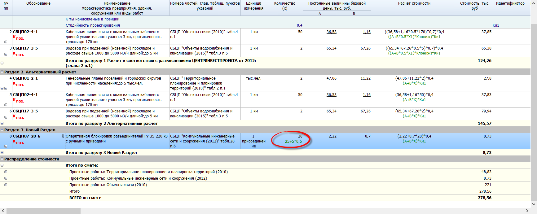Click the red К поз. marker on row 2
The width and height of the screenshot is (537, 214).
[18, 38]
